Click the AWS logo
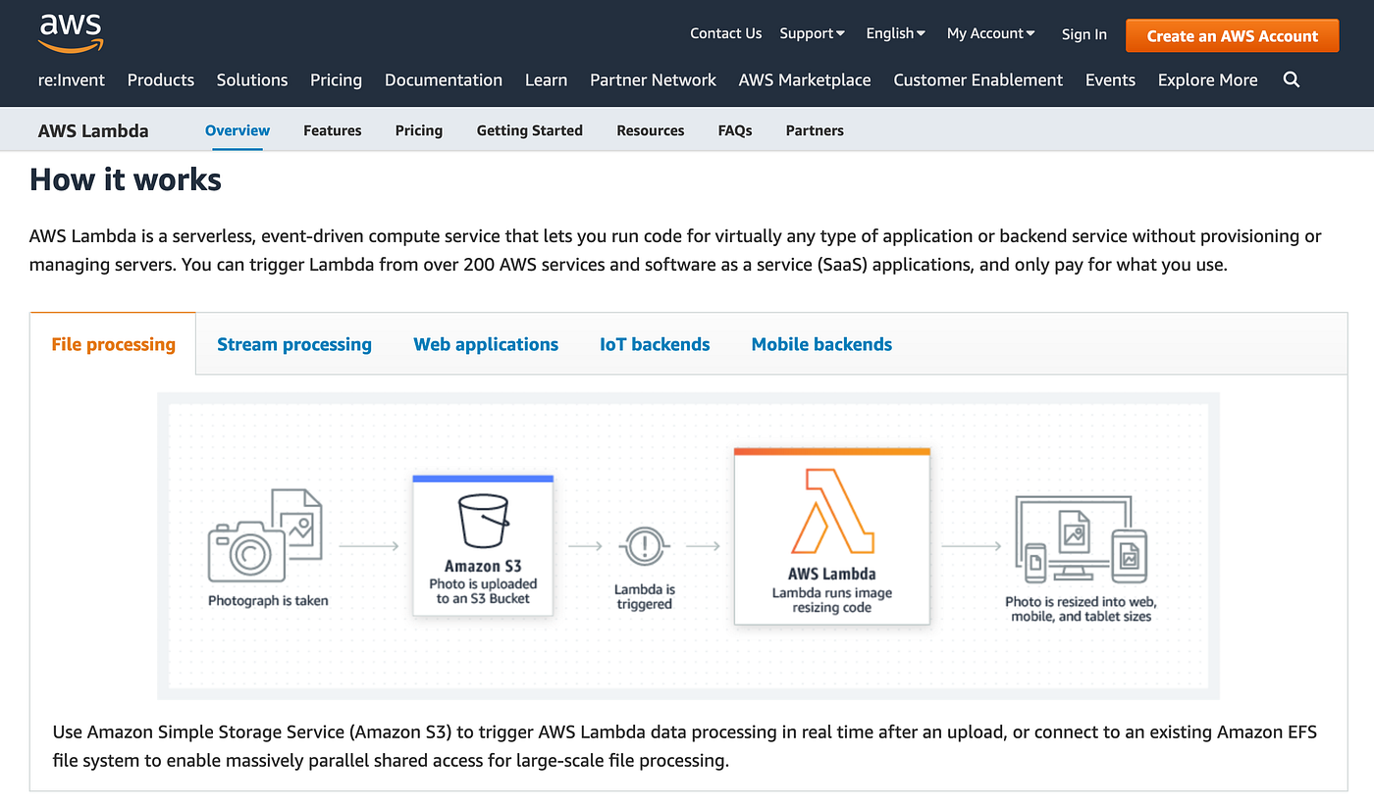Screen dimensions: 1374x806 click(x=71, y=33)
